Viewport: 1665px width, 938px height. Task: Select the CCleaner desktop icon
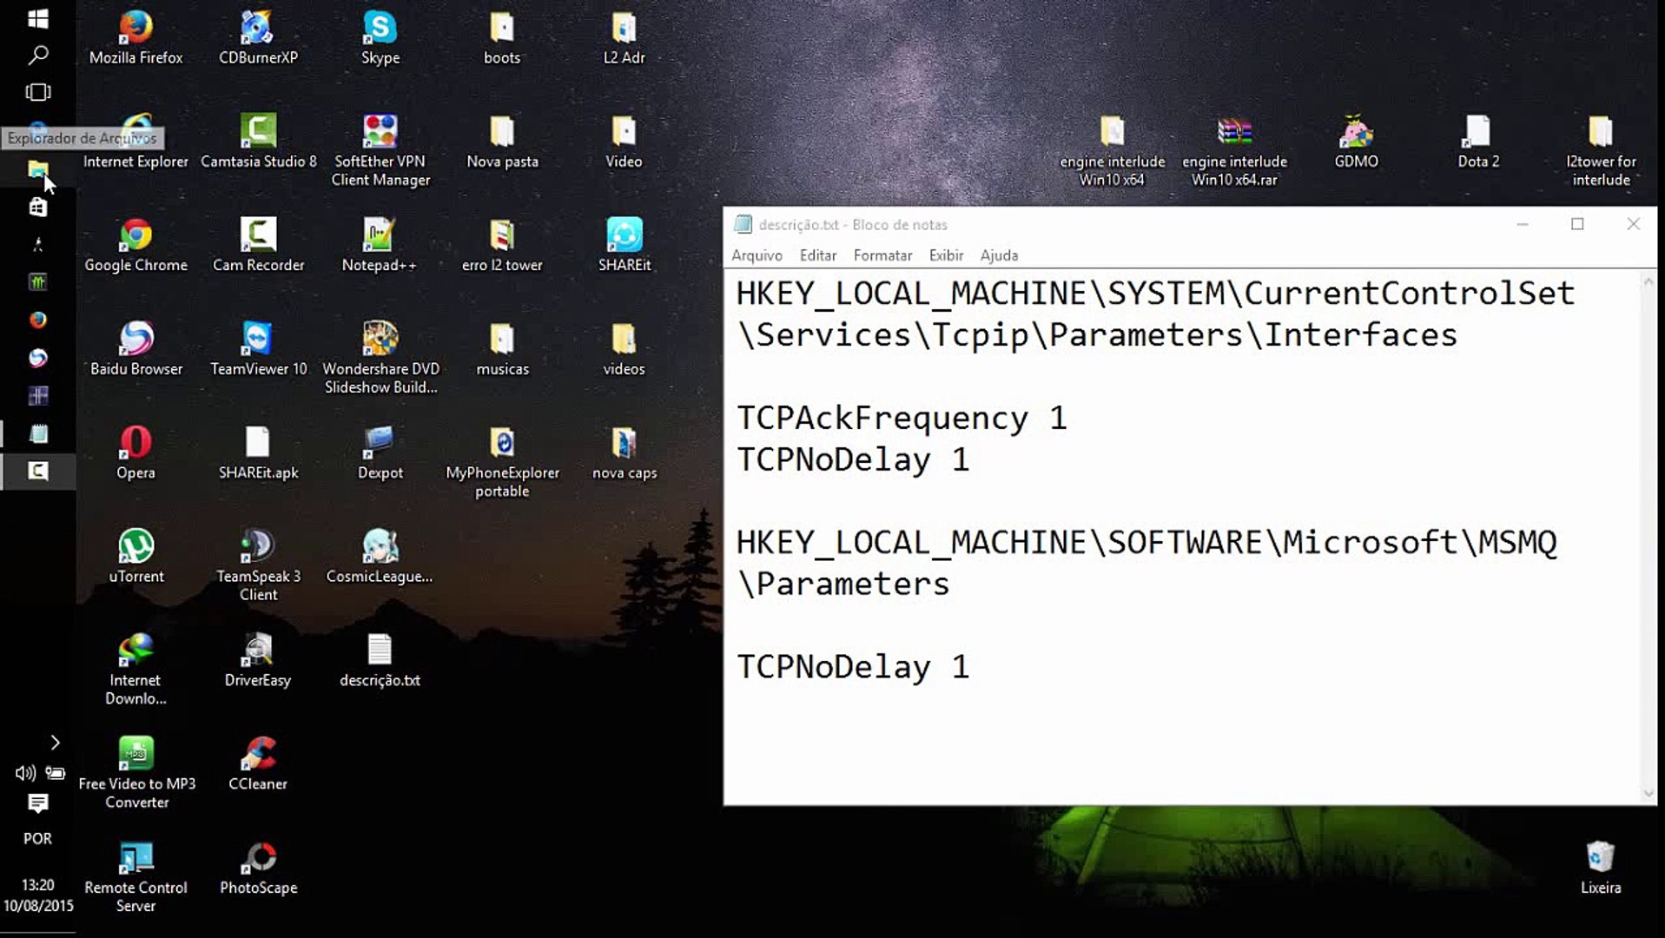(x=258, y=764)
